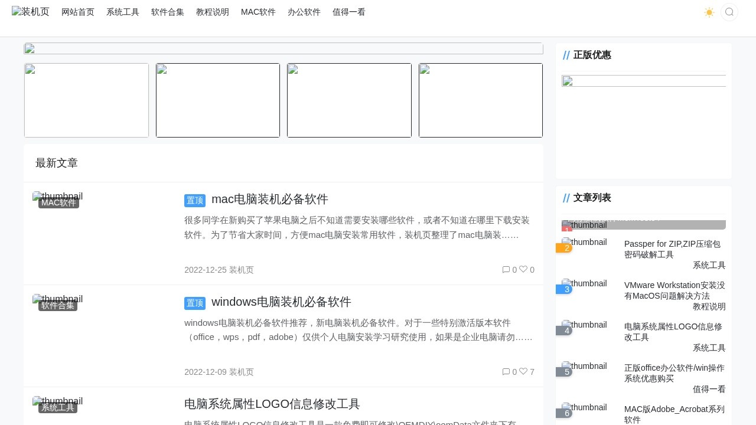Open the 教程说明 navigation item
Viewport: 756px width, 425px height.
[213, 12]
